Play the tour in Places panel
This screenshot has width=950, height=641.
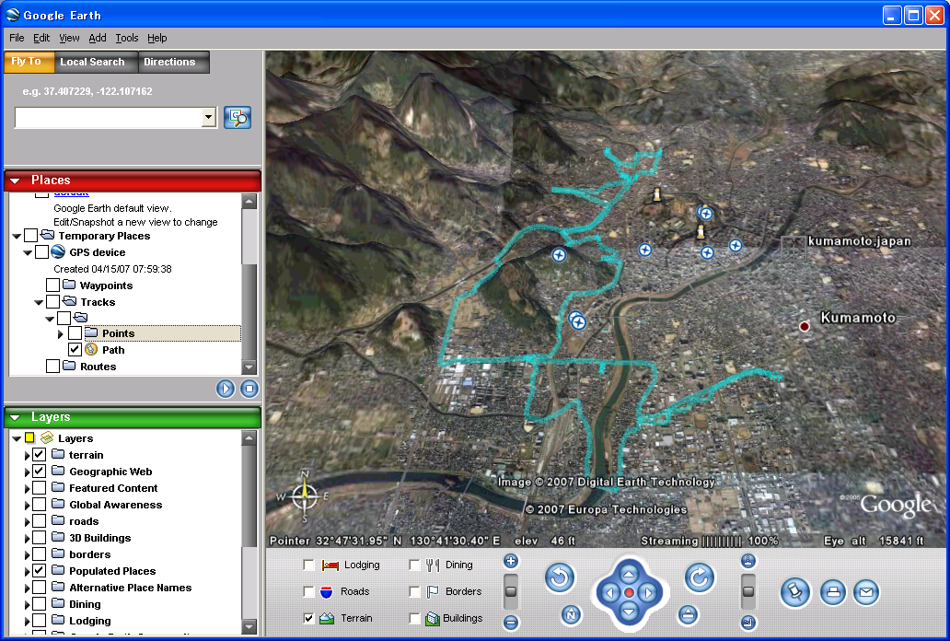(x=226, y=388)
